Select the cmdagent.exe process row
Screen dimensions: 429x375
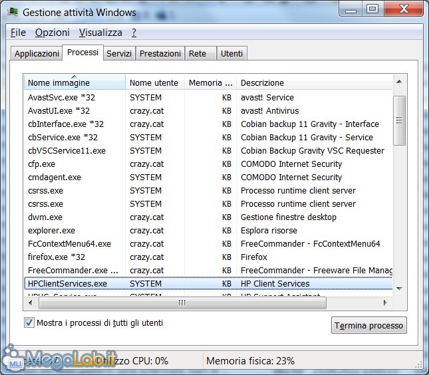208,178
